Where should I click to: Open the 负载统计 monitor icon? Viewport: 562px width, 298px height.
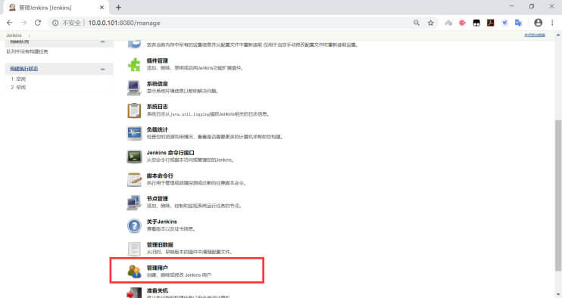[x=134, y=133]
